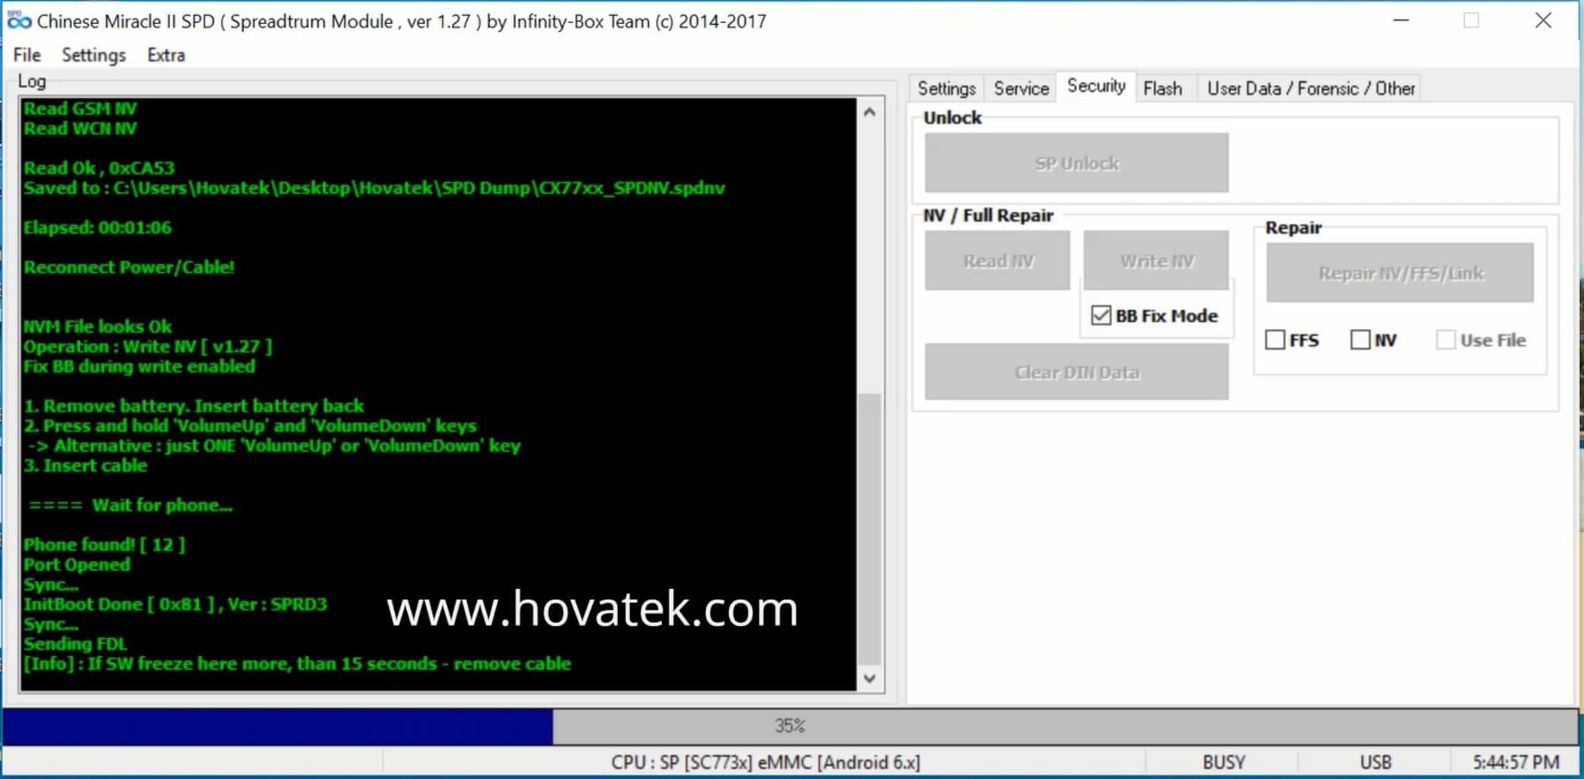1584x779 pixels.
Task: Open the Extra menu
Action: click(x=166, y=55)
